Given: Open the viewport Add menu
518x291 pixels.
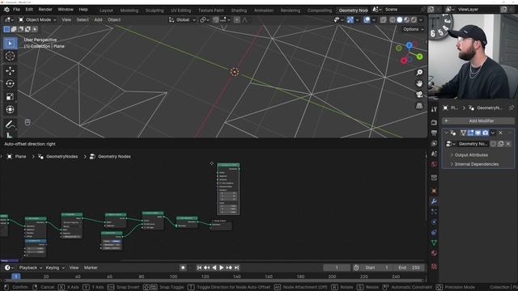Looking at the screenshot, I should tap(98, 19).
